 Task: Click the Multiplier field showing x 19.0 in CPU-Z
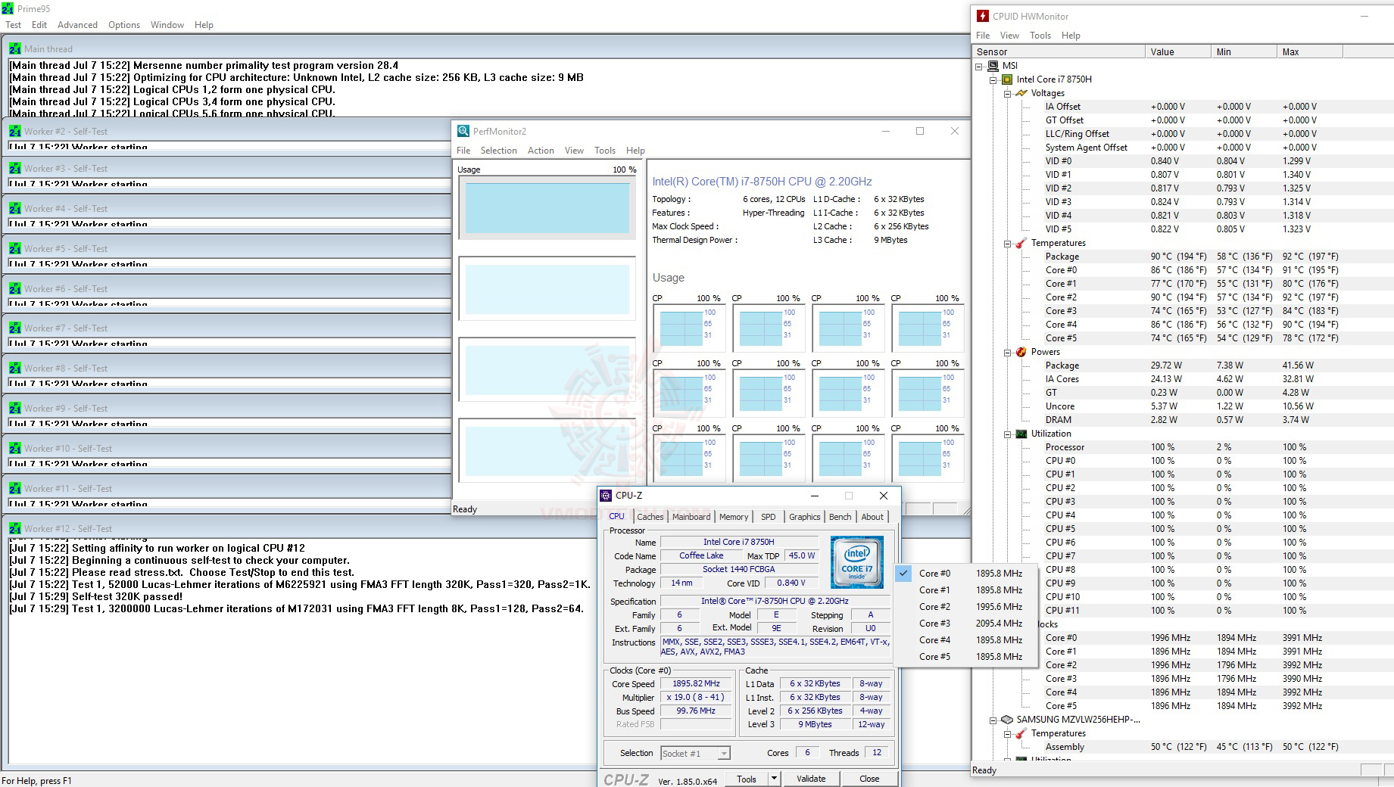[697, 698]
